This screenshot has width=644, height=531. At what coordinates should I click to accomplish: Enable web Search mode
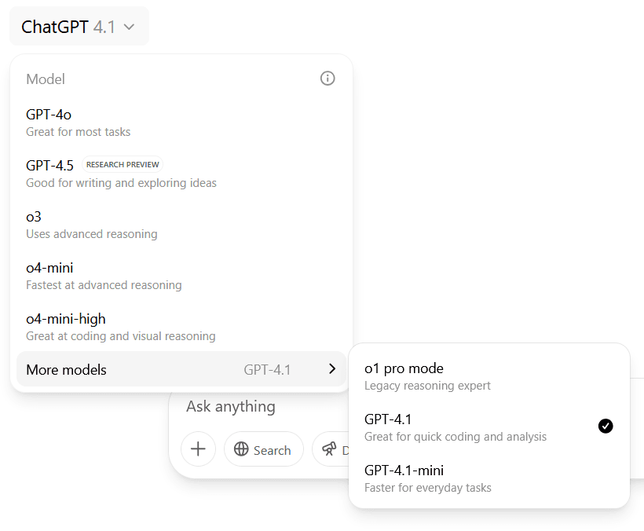pos(264,449)
